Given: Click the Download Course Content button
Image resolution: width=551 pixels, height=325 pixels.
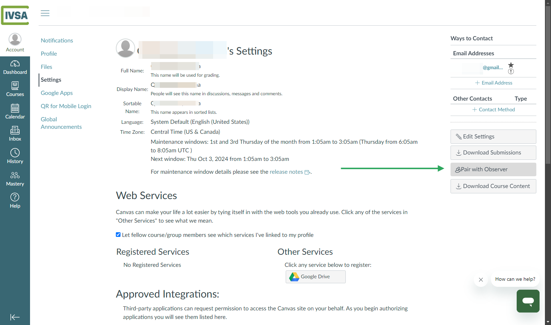Looking at the screenshot, I should pos(493,186).
